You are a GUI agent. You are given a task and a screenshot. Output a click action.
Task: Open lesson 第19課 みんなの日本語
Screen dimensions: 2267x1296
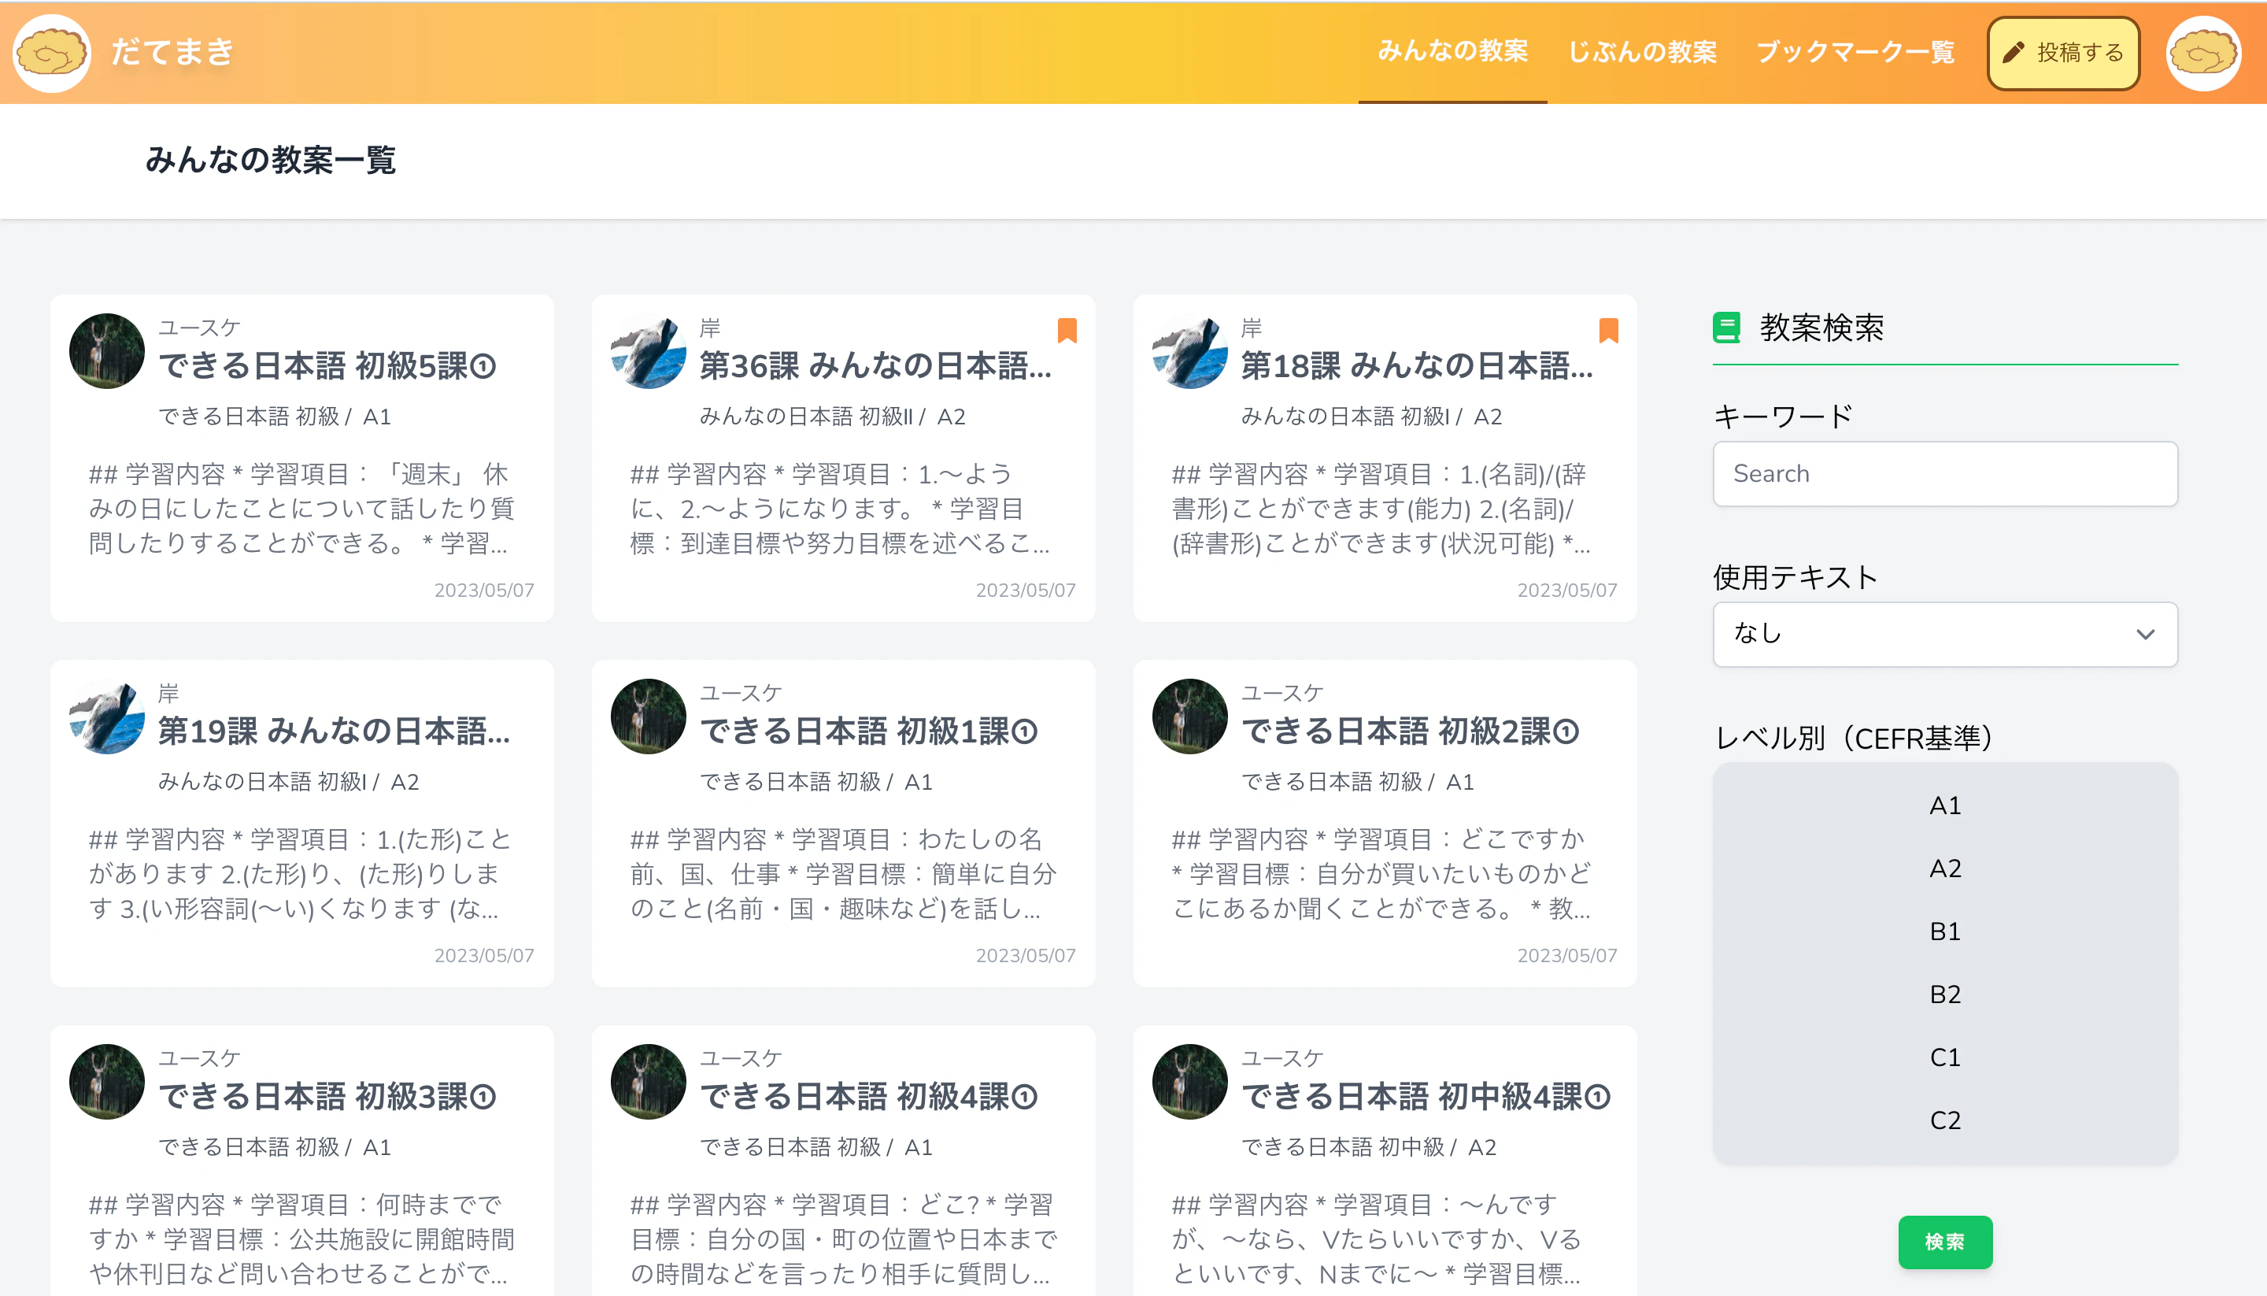[x=335, y=731]
